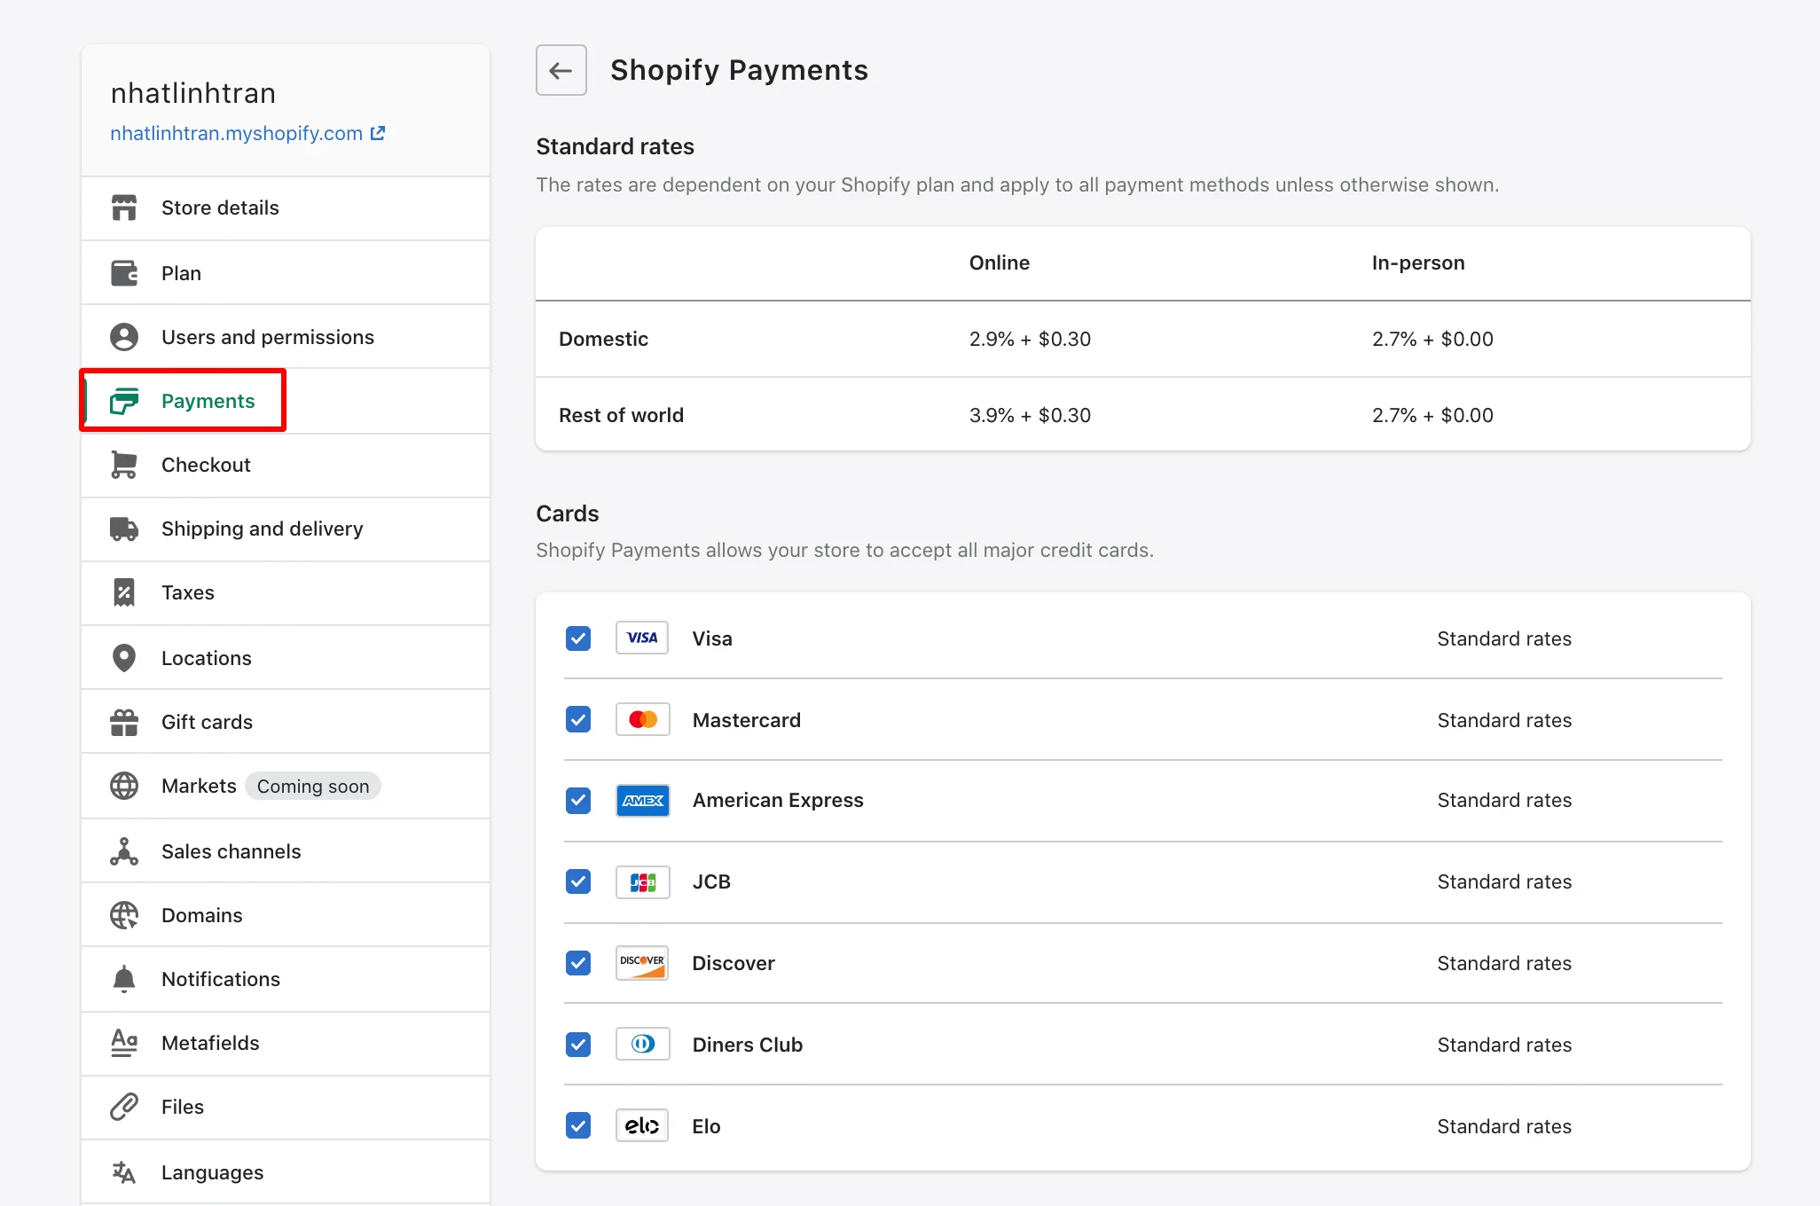Click Standard rates text in the Visa row
Screen dimensions: 1820x1206
(x=1504, y=638)
